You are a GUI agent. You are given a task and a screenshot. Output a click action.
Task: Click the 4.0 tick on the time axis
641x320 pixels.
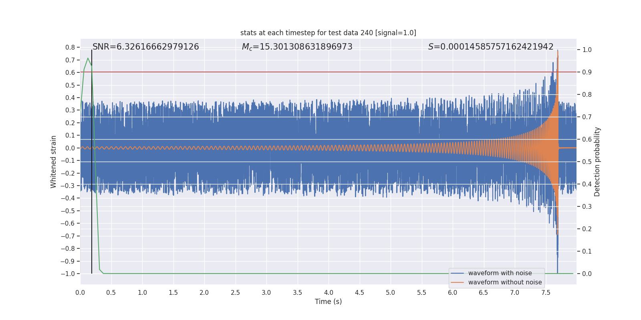(329, 292)
